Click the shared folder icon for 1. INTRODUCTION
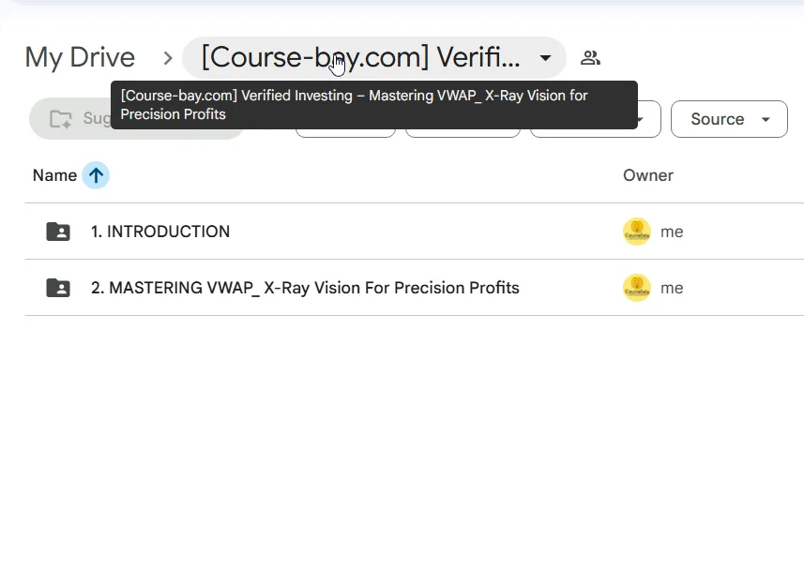Screen dimensions: 804x569 pos(58,232)
